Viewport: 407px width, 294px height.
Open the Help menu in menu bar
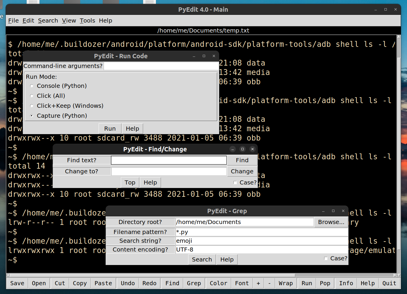(x=106, y=20)
